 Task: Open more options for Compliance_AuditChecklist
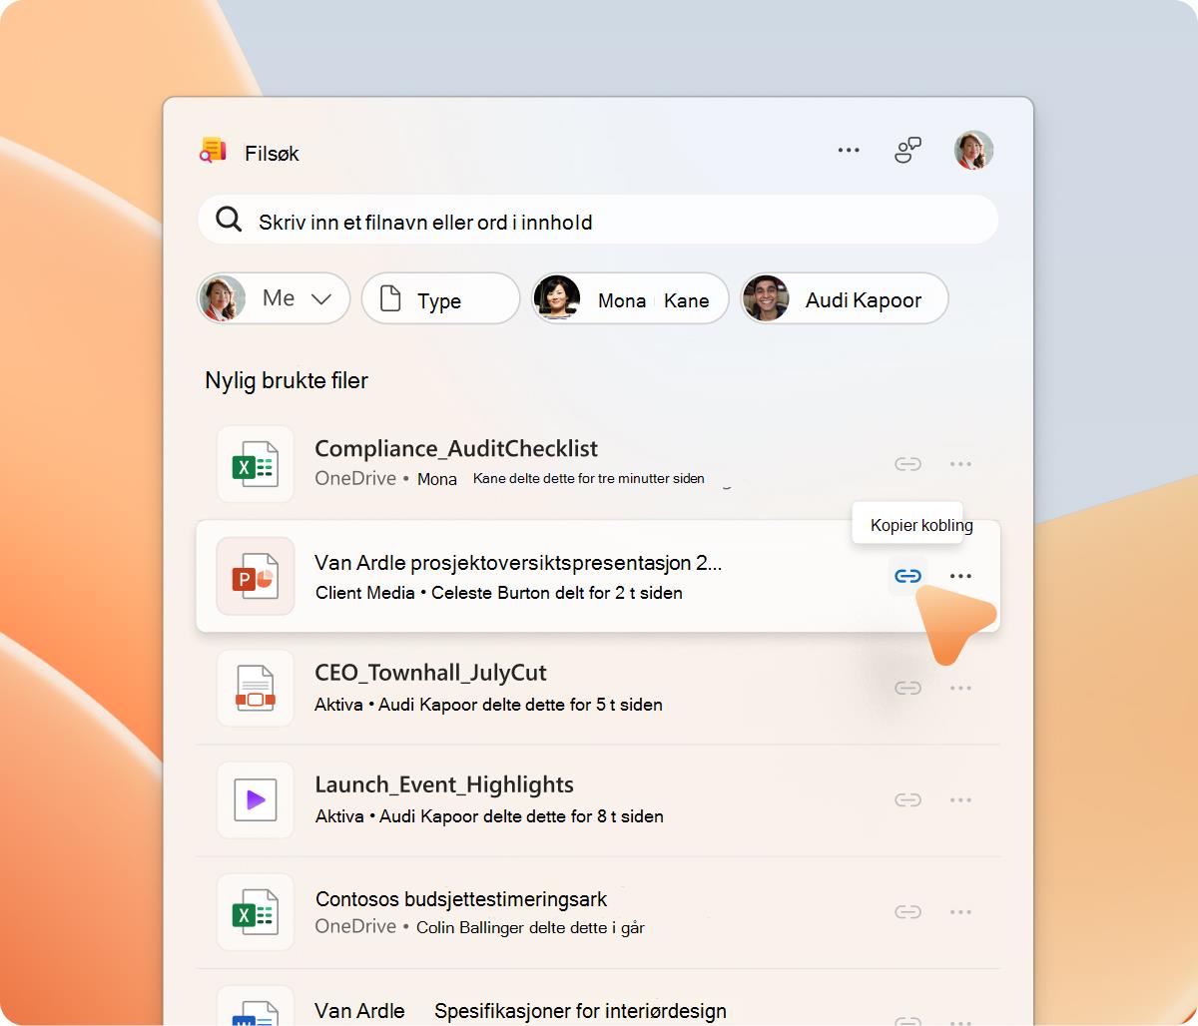coord(960,464)
